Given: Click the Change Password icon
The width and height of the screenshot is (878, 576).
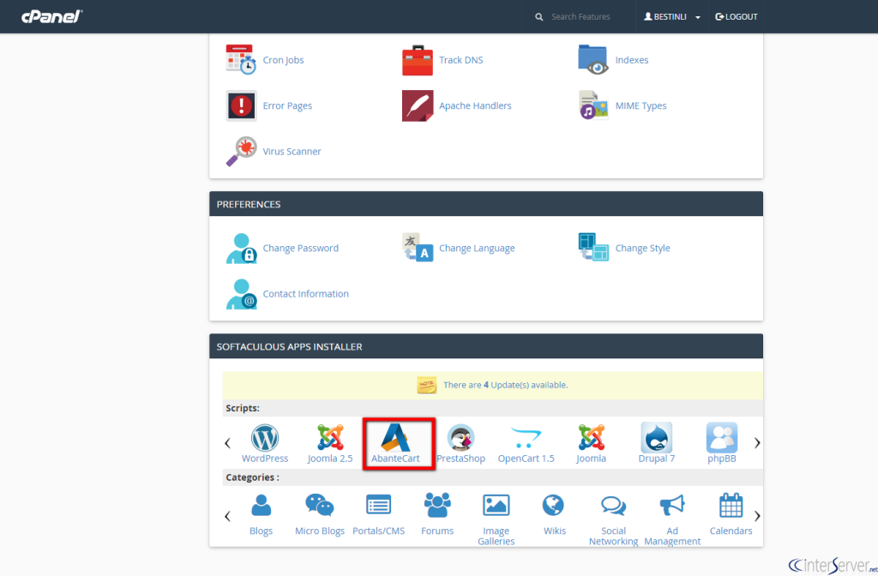Looking at the screenshot, I should pyautogui.click(x=241, y=248).
